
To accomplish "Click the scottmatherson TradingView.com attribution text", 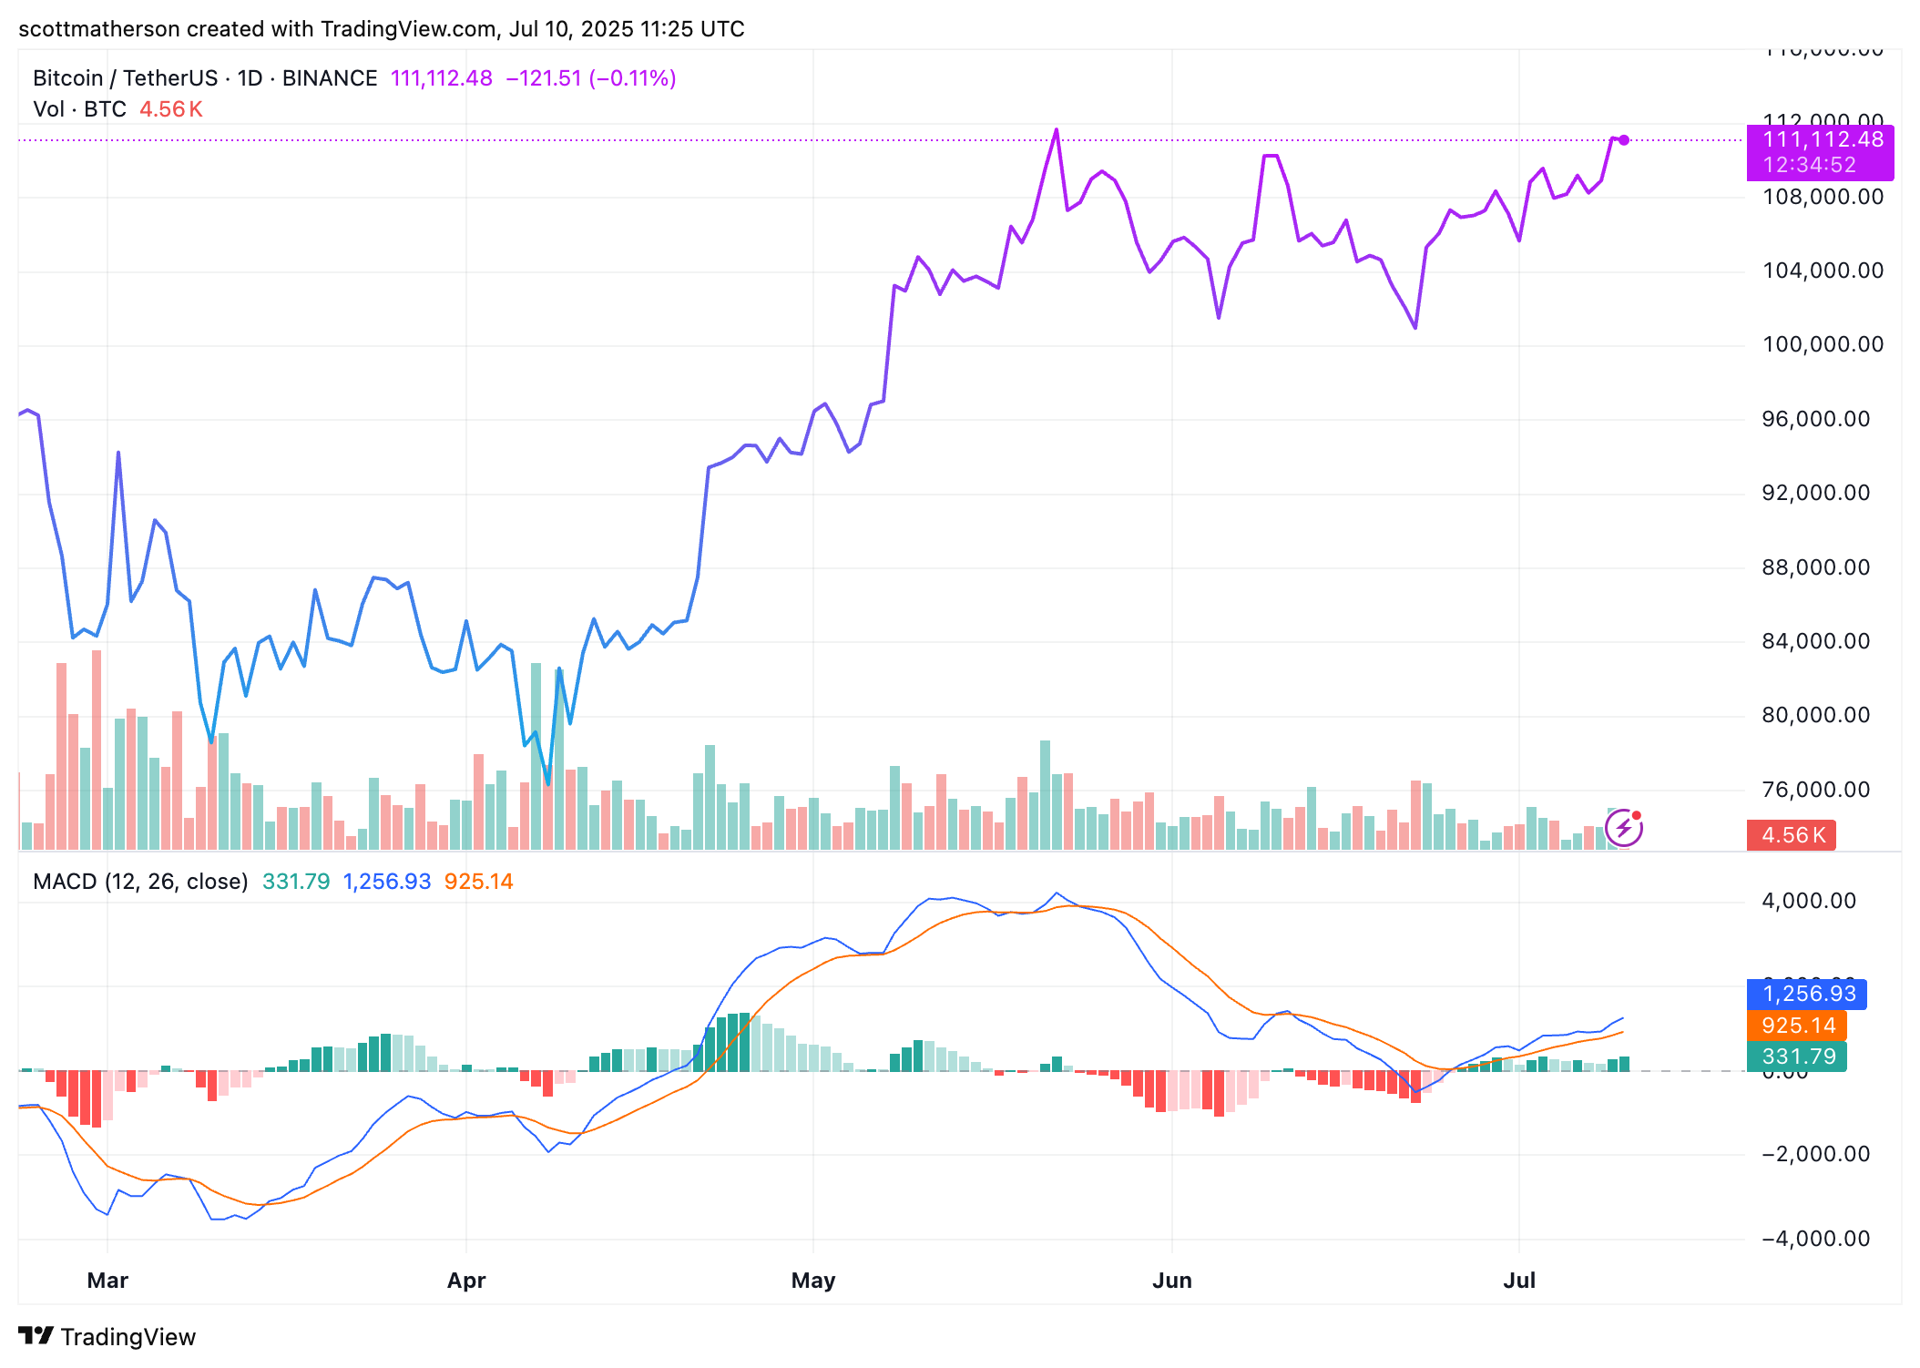I will 381,29.
